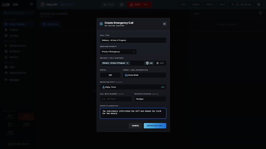Click inside the Dispatch Narrative text area
Image resolution: width=266 pixels, height=149 pixels.
pyautogui.click(x=133, y=113)
